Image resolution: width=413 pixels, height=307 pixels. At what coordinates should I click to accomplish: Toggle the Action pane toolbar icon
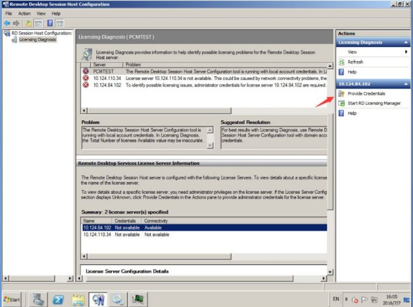pyautogui.click(x=60, y=24)
